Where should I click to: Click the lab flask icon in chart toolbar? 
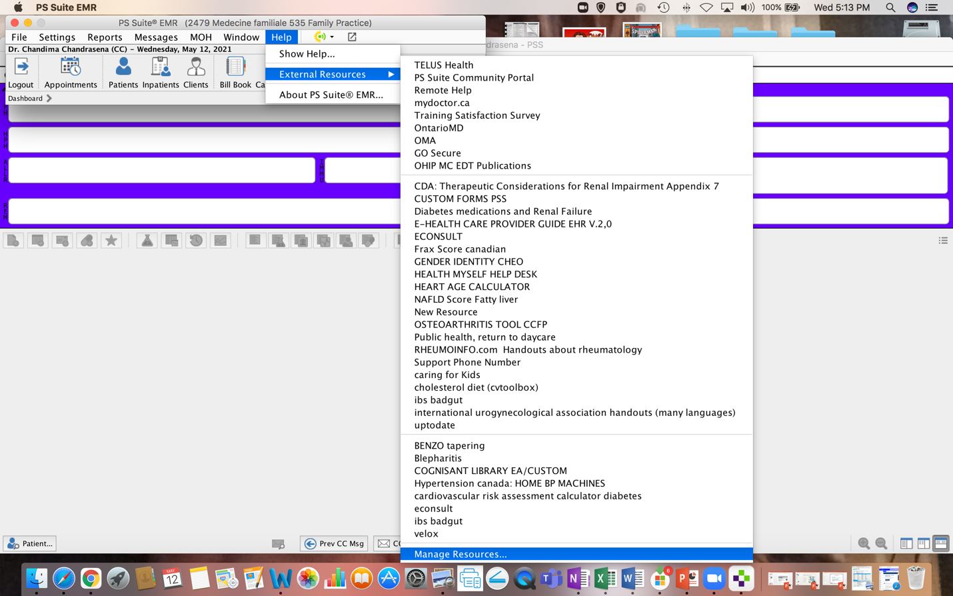(x=147, y=241)
